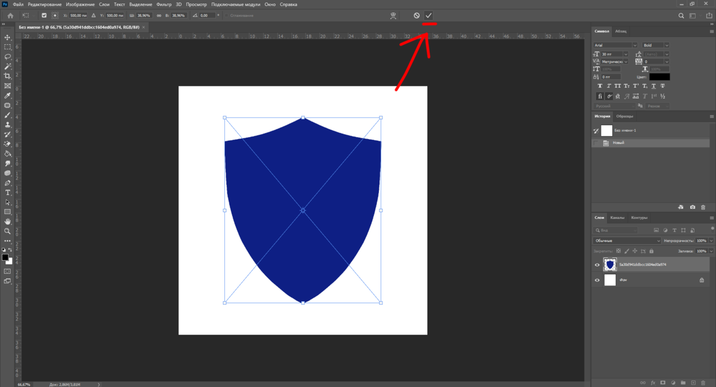Switch to the Контуры tab

(639, 218)
